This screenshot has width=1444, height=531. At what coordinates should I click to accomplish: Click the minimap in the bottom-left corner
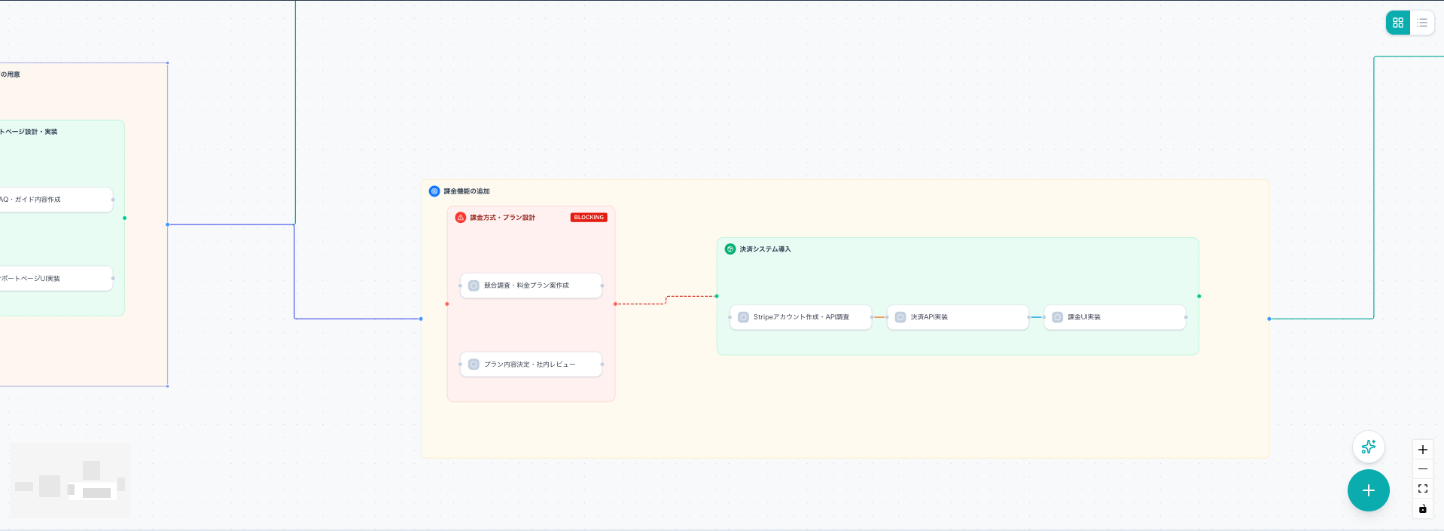pos(70,481)
